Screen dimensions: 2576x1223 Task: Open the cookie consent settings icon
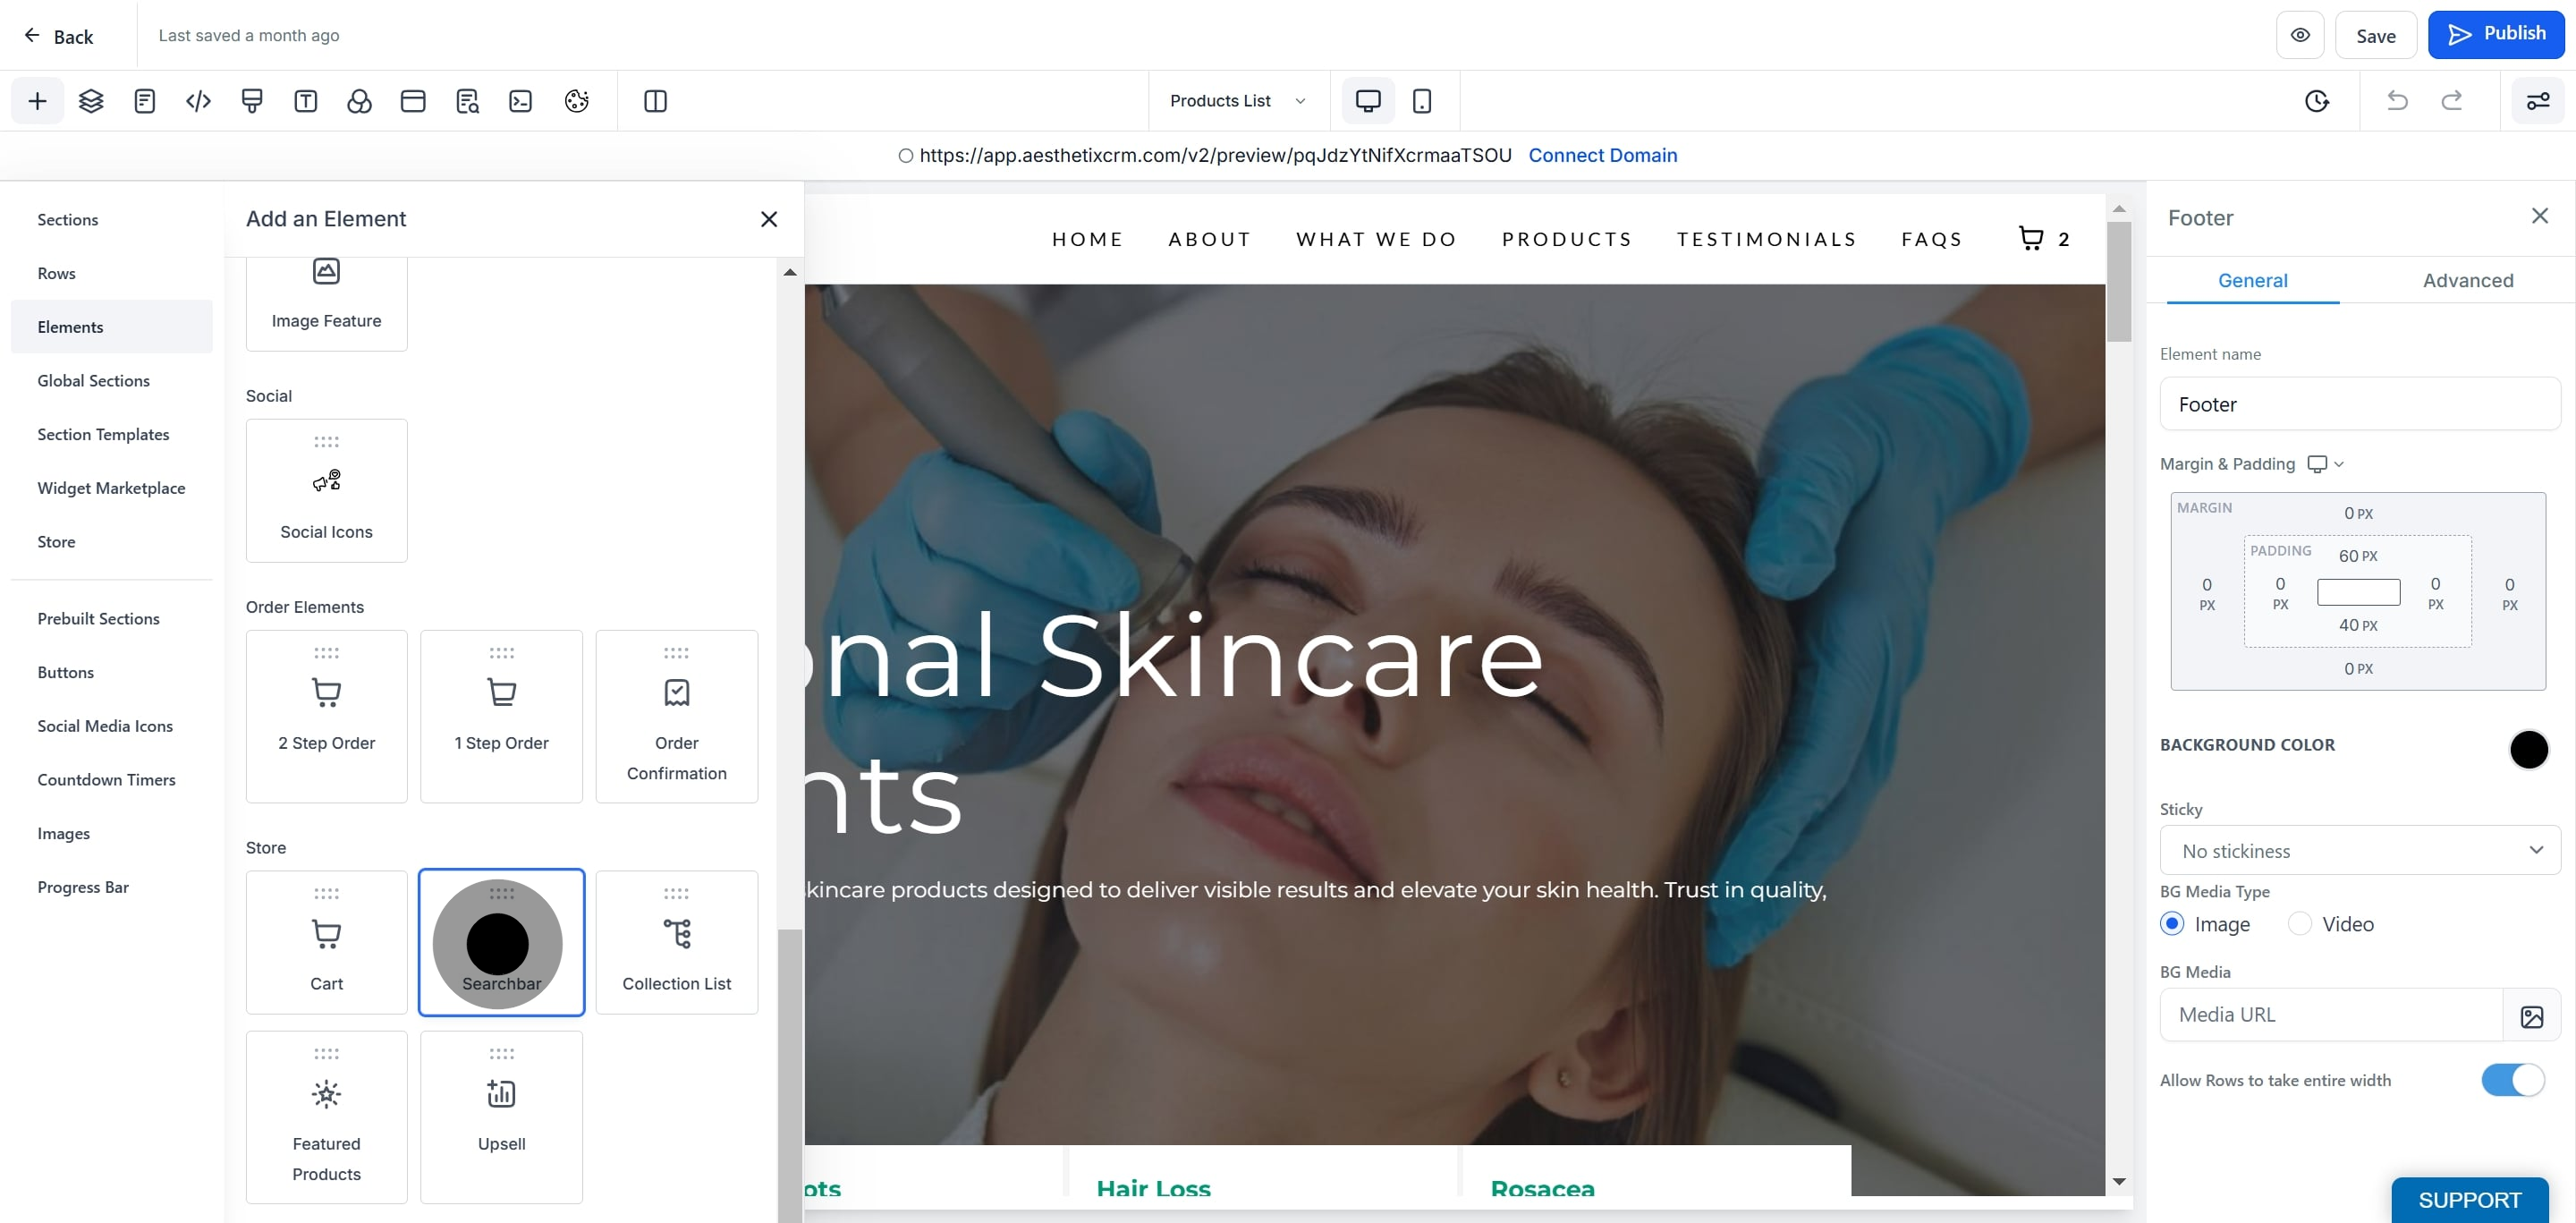tap(576, 101)
